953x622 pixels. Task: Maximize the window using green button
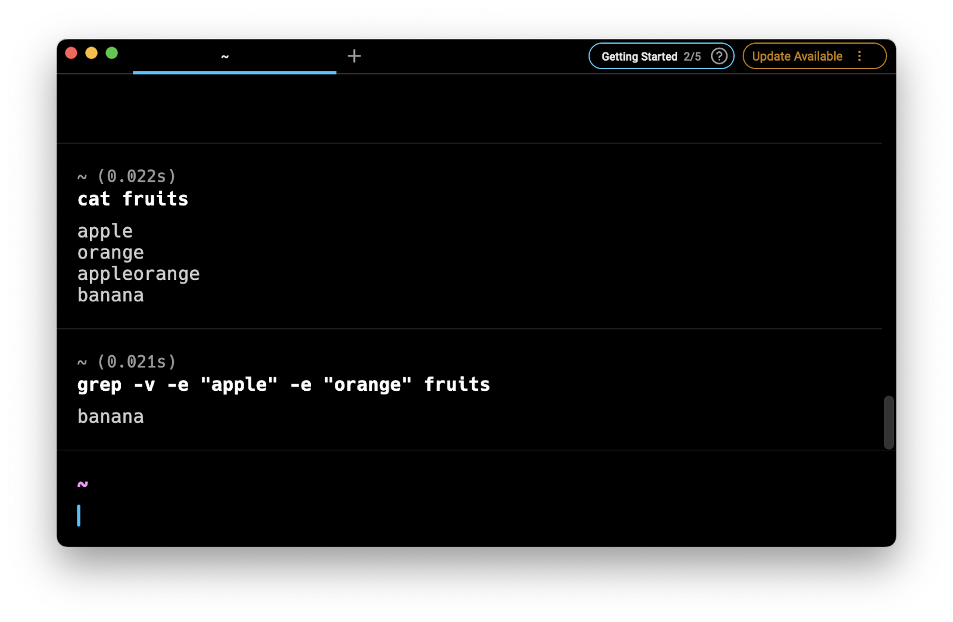click(111, 53)
